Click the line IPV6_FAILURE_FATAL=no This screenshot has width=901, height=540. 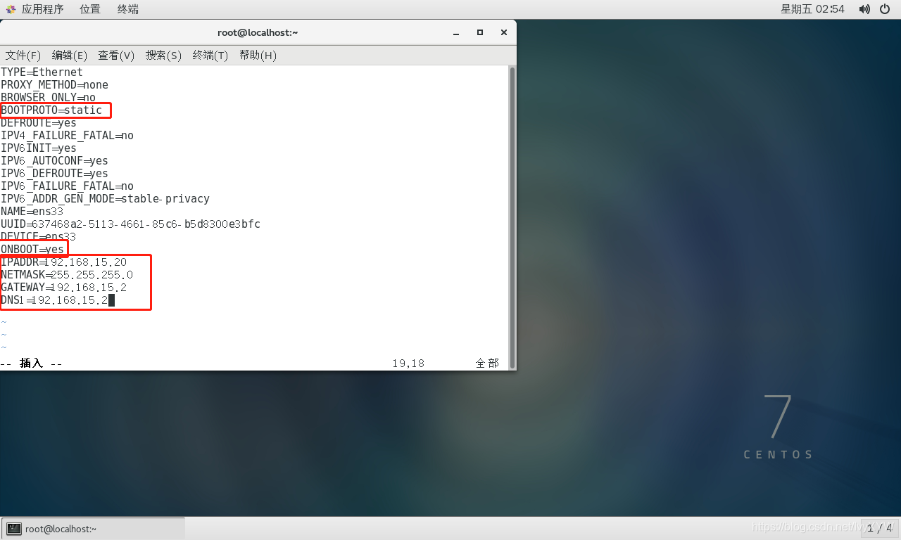point(67,186)
